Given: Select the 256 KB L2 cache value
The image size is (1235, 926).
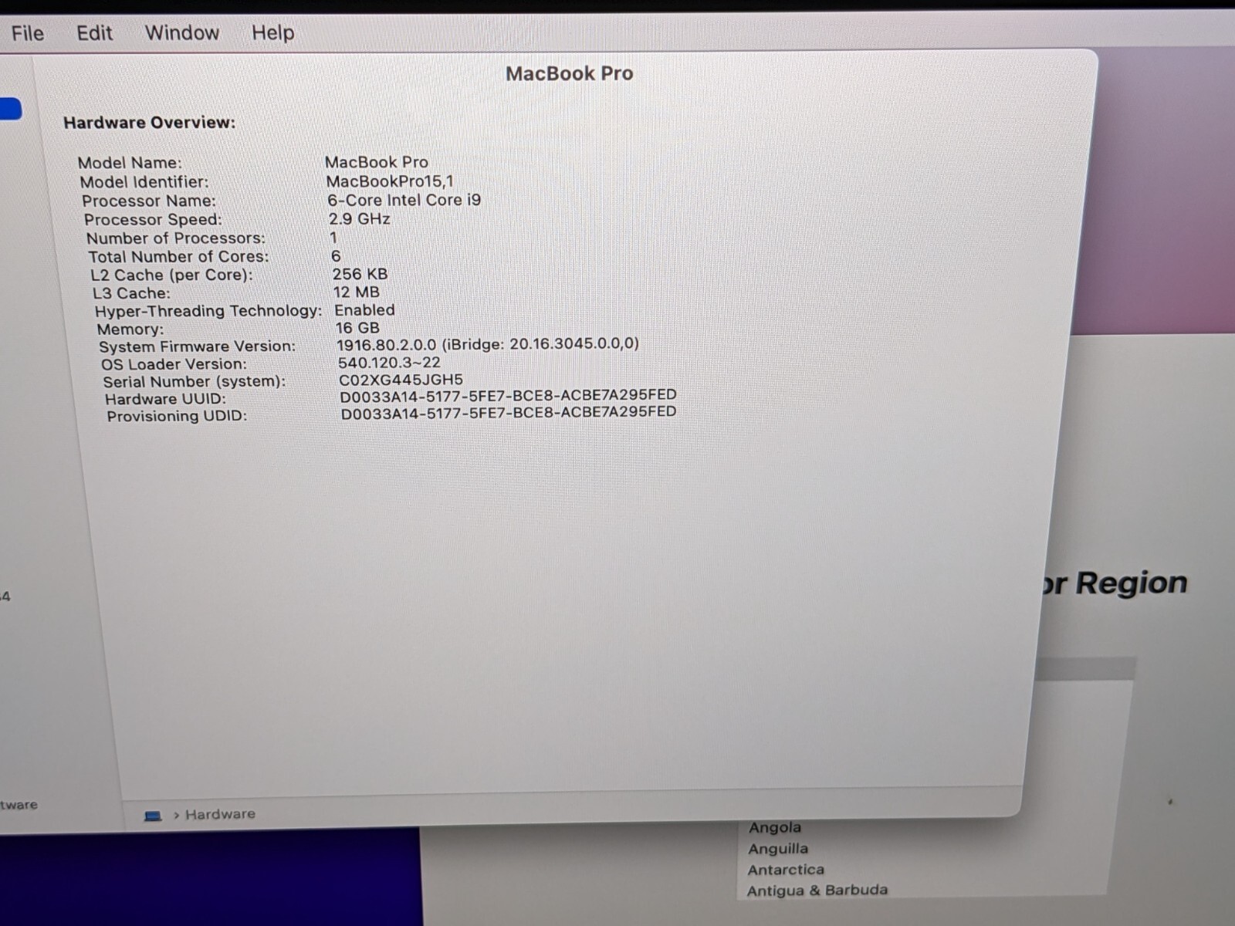Looking at the screenshot, I should click(360, 274).
